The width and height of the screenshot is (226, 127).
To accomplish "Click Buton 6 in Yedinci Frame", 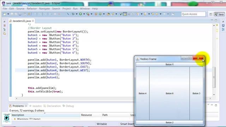I will (x=169, y=93).
